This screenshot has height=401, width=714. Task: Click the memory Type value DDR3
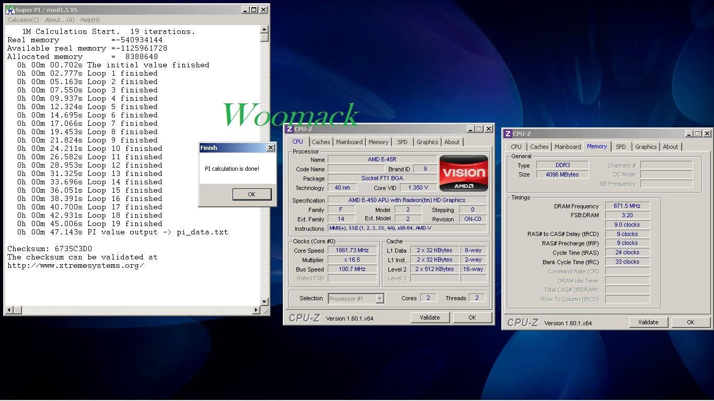click(562, 165)
